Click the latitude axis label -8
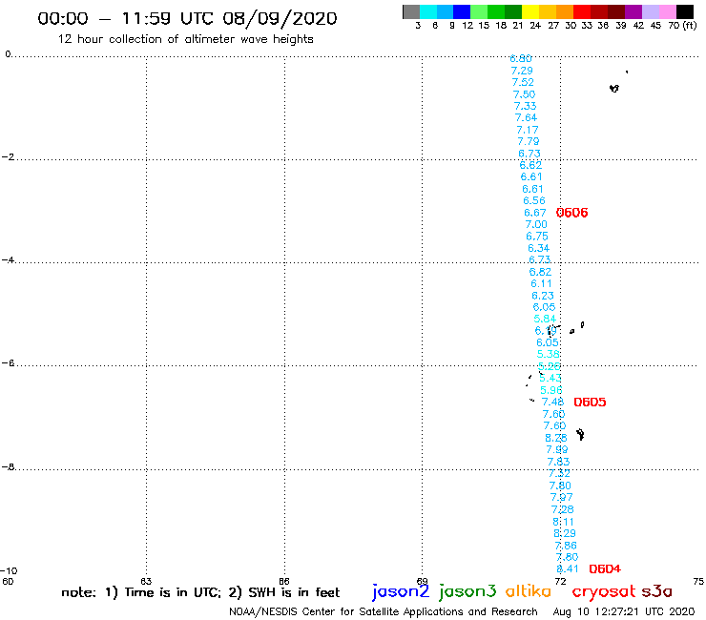This screenshot has height=620, width=706. pyautogui.click(x=8, y=467)
